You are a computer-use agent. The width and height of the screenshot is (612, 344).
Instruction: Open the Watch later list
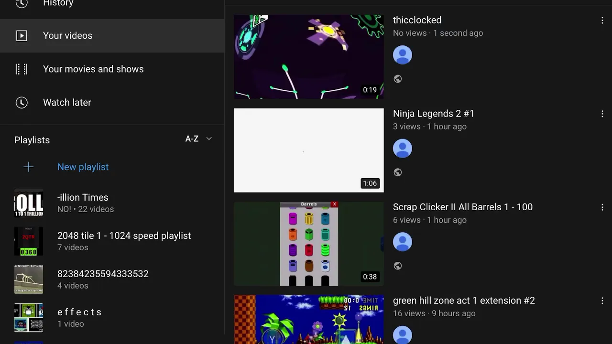tap(112, 103)
